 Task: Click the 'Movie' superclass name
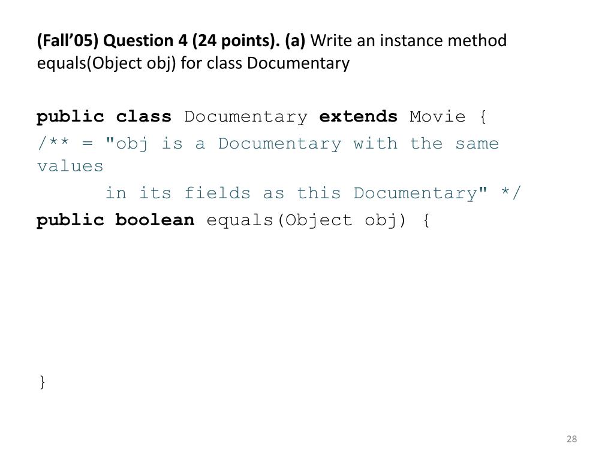pyautogui.click(x=437, y=117)
